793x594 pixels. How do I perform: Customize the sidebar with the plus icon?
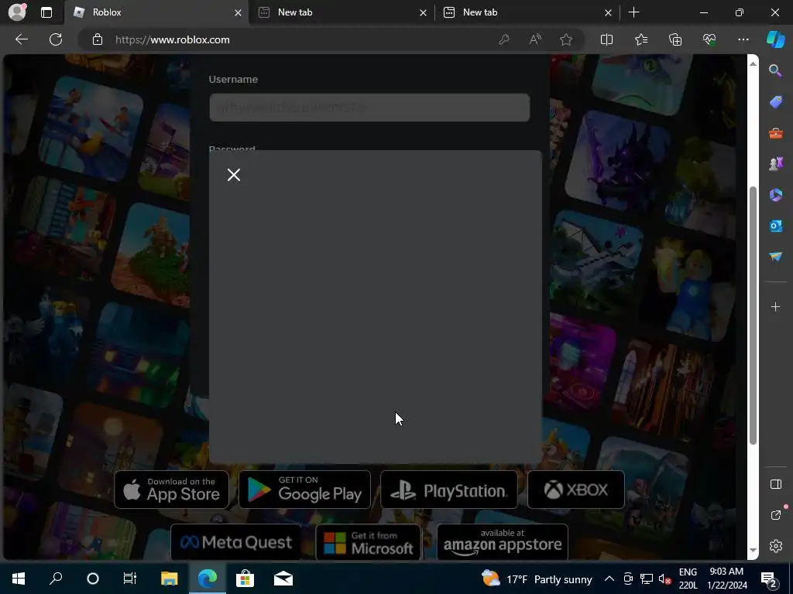(775, 306)
